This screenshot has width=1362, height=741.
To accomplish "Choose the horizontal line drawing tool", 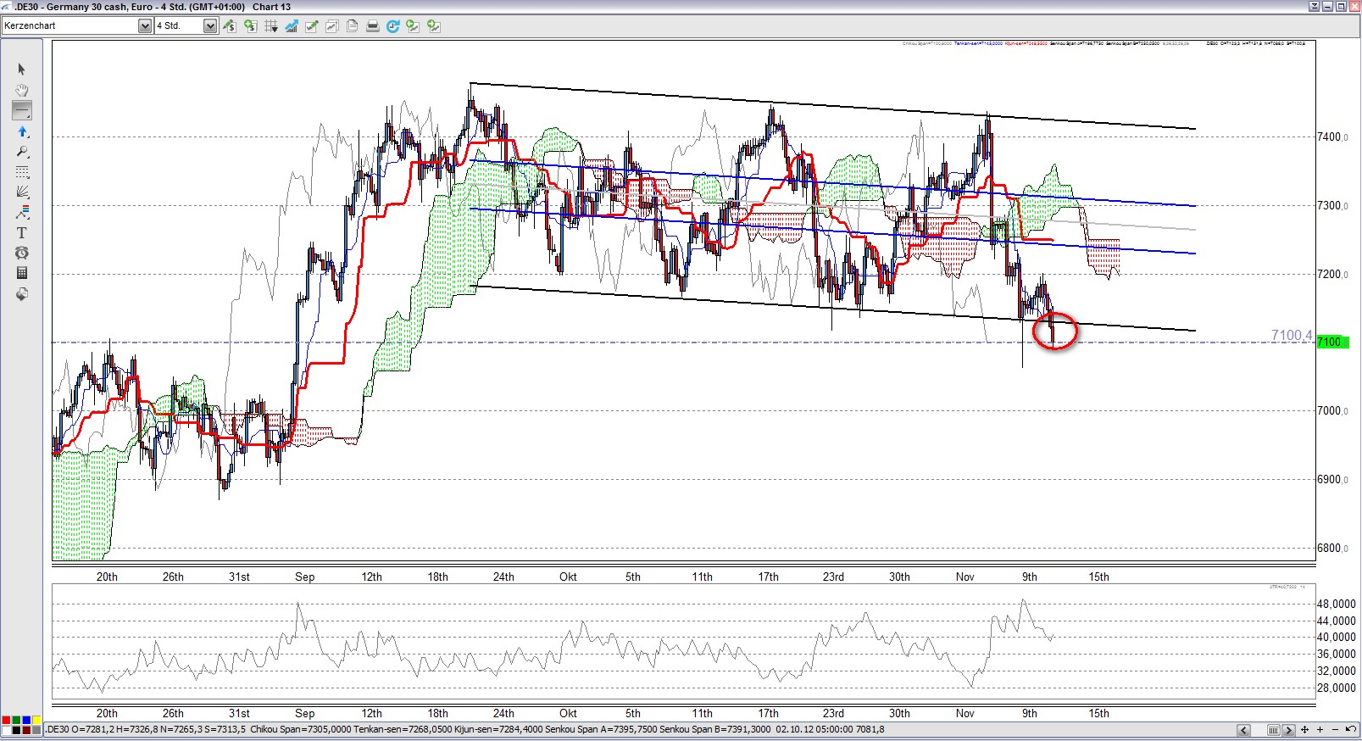I will [x=22, y=110].
